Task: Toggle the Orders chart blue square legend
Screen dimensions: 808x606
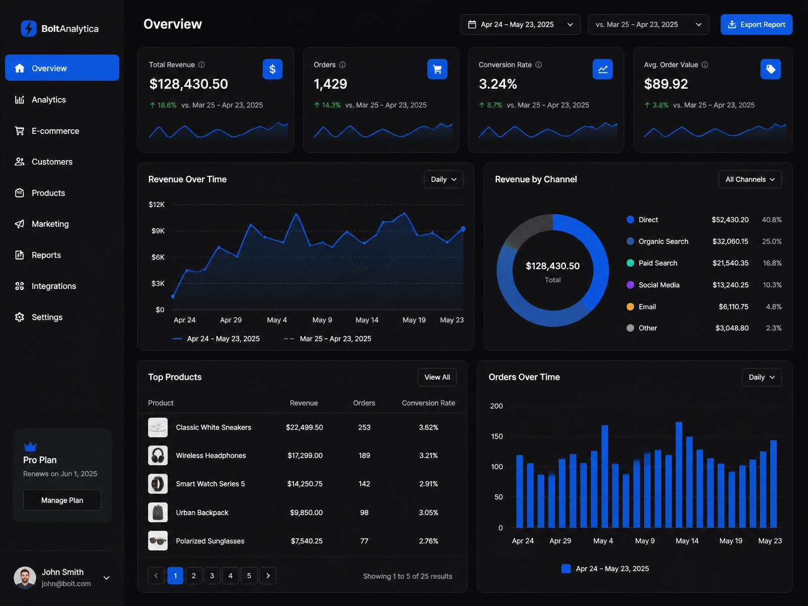Action: [566, 569]
